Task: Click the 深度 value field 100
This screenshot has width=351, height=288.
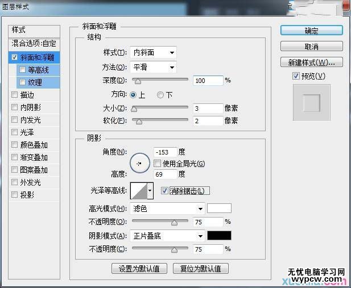Action: [208, 81]
